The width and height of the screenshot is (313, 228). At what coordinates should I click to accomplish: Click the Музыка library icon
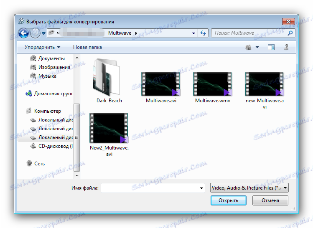click(x=33, y=76)
